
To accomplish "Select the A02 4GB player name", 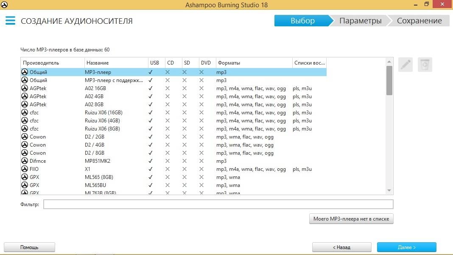I will (94, 96).
